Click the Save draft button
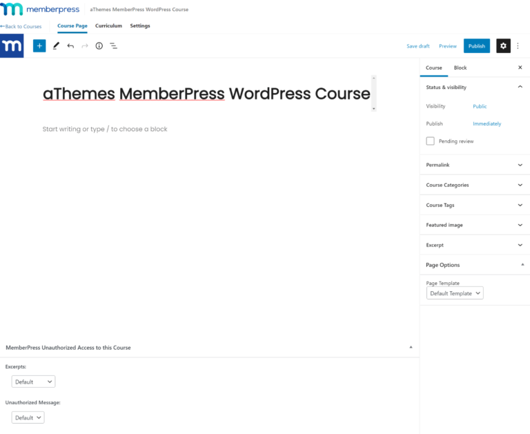This screenshot has height=434, width=530. tap(418, 46)
